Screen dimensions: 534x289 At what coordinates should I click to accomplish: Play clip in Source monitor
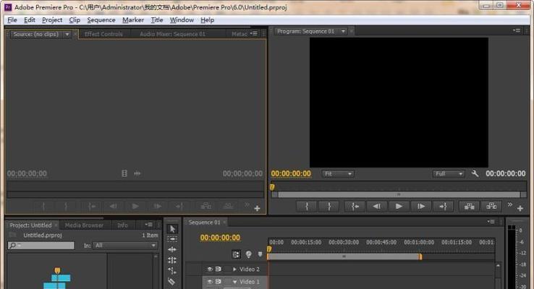pos(135,206)
